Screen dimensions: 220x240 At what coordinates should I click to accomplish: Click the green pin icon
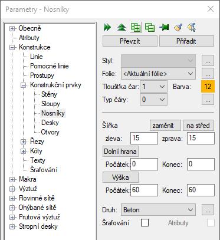point(164,27)
